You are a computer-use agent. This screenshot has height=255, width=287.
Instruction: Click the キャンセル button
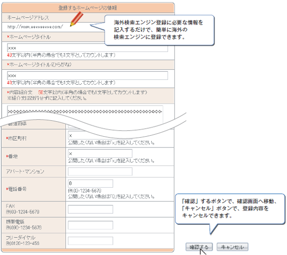[x=232, y=247]
